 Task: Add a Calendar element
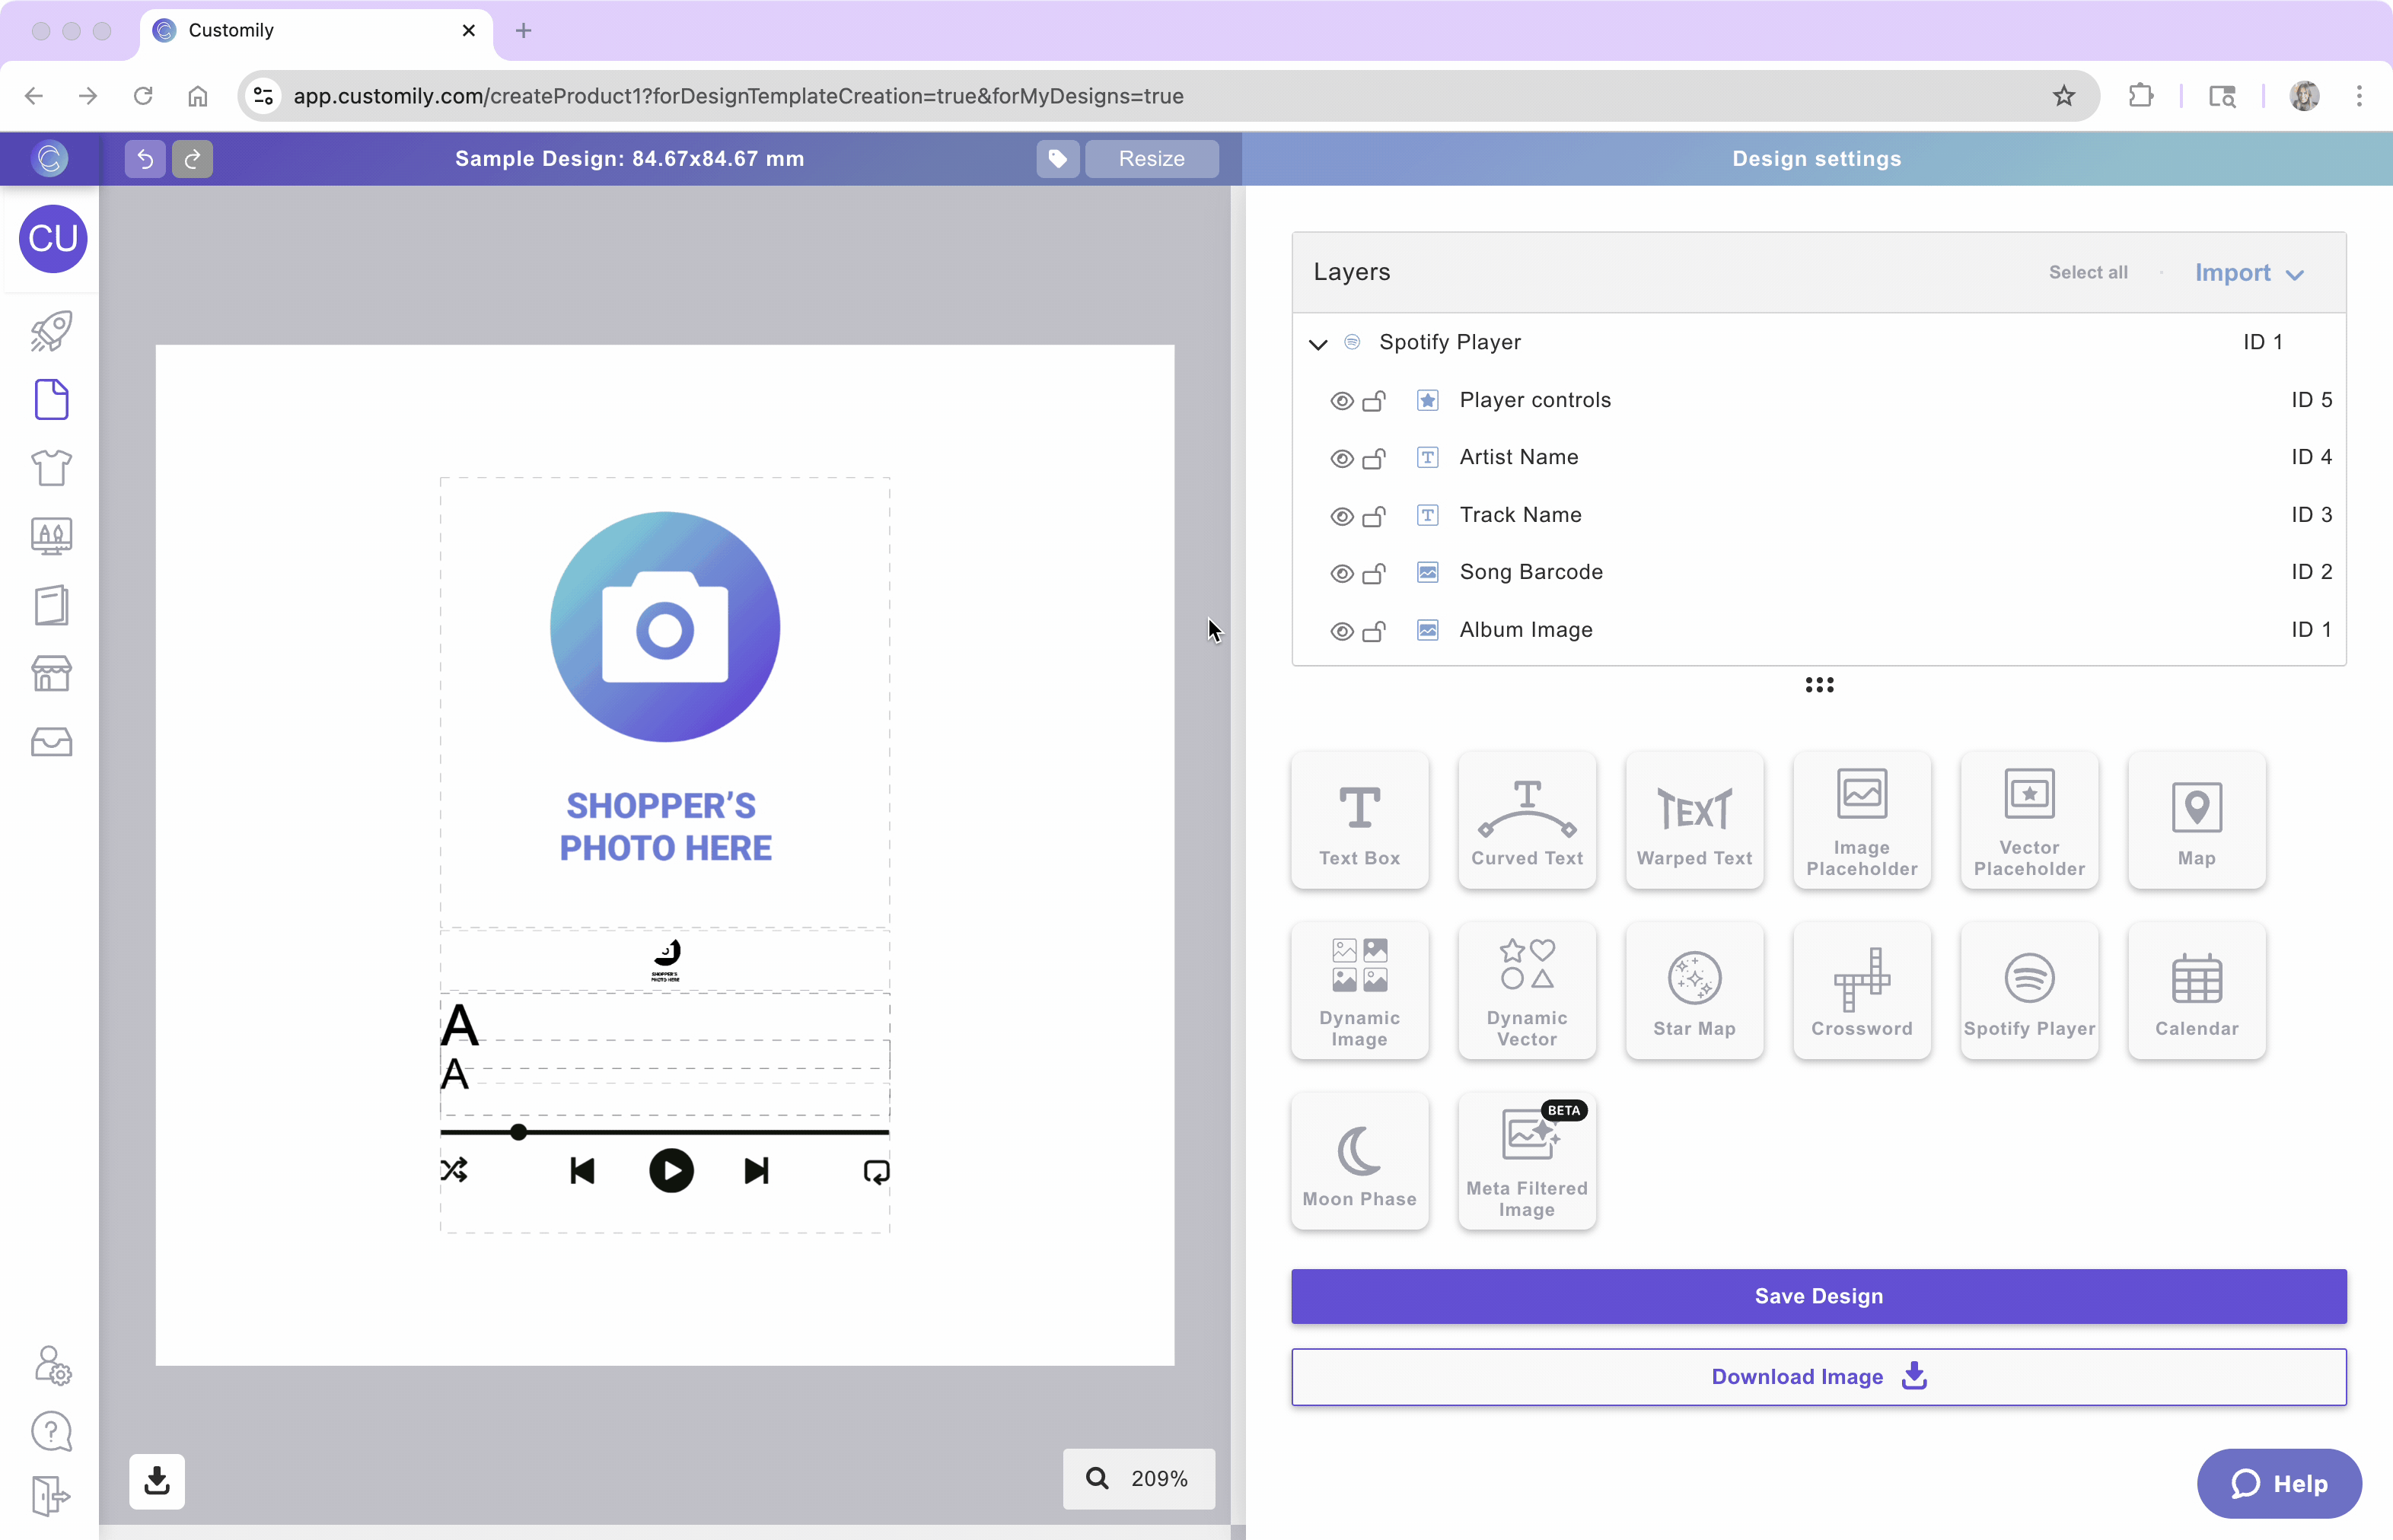tap(2195, 990)
